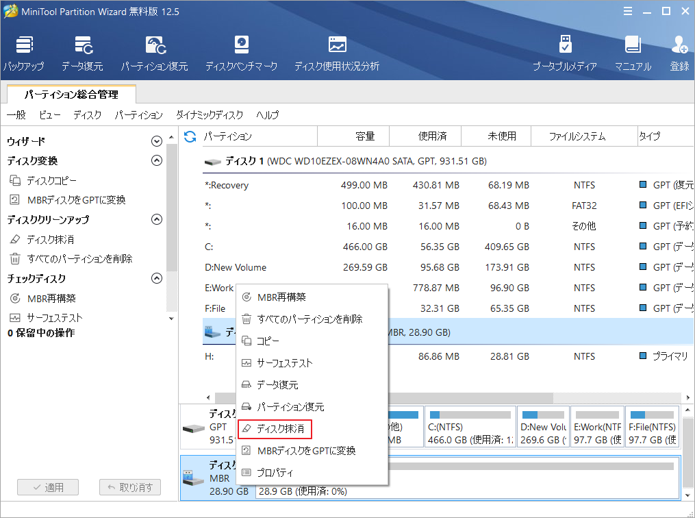Collapse the チェックディスク section

pos(156,278)
